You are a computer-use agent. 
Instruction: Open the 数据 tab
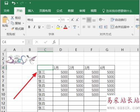[x=71, y=11]
